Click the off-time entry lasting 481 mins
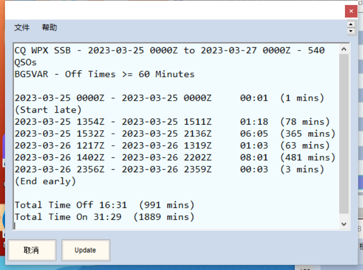Viewport: 363px width, 270px height. point(174,157)
